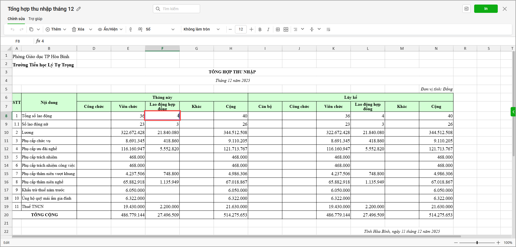Image resolution: width=516 pixels, height=247 pixels.
Task: Click the wrap text icon
Action: click(328, 29)
